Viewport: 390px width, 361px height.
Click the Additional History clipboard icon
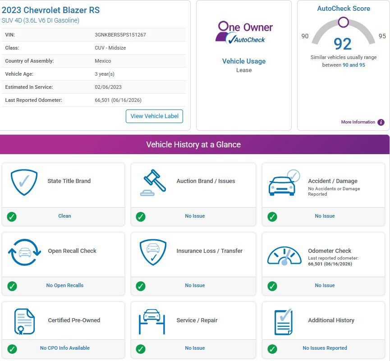(283, 322)
